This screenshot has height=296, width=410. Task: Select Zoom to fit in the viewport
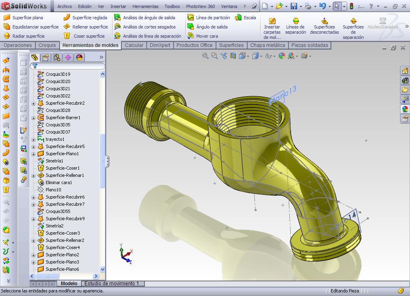pyautogui.click(x=205, y=56)
